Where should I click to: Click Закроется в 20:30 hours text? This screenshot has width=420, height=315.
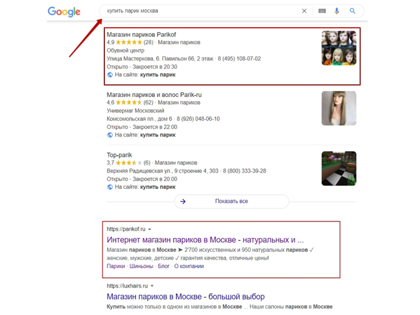point(155,67)
